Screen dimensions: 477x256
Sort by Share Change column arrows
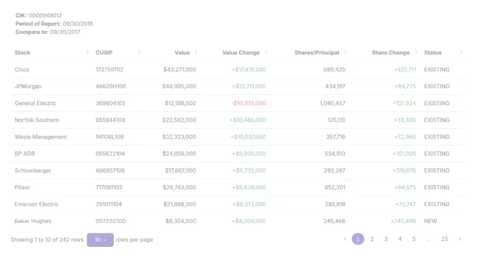pos(416,53)
